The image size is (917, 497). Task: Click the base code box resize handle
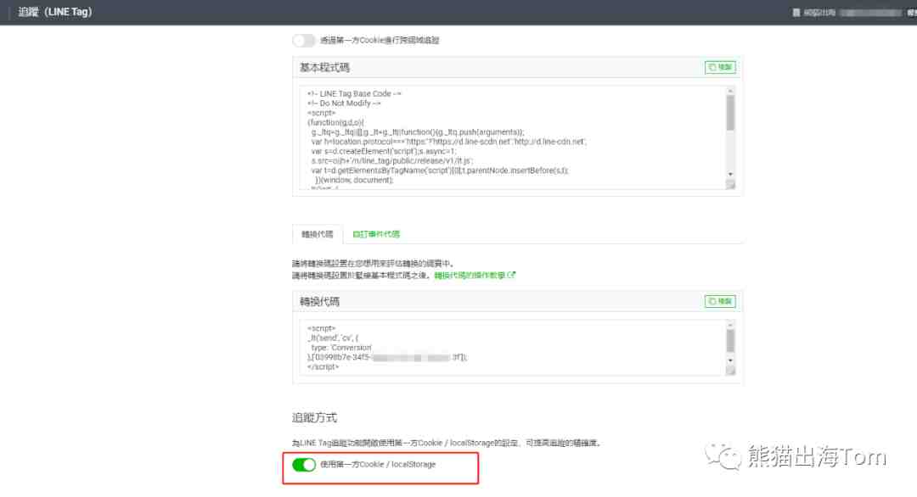click(x=730, y=185)
